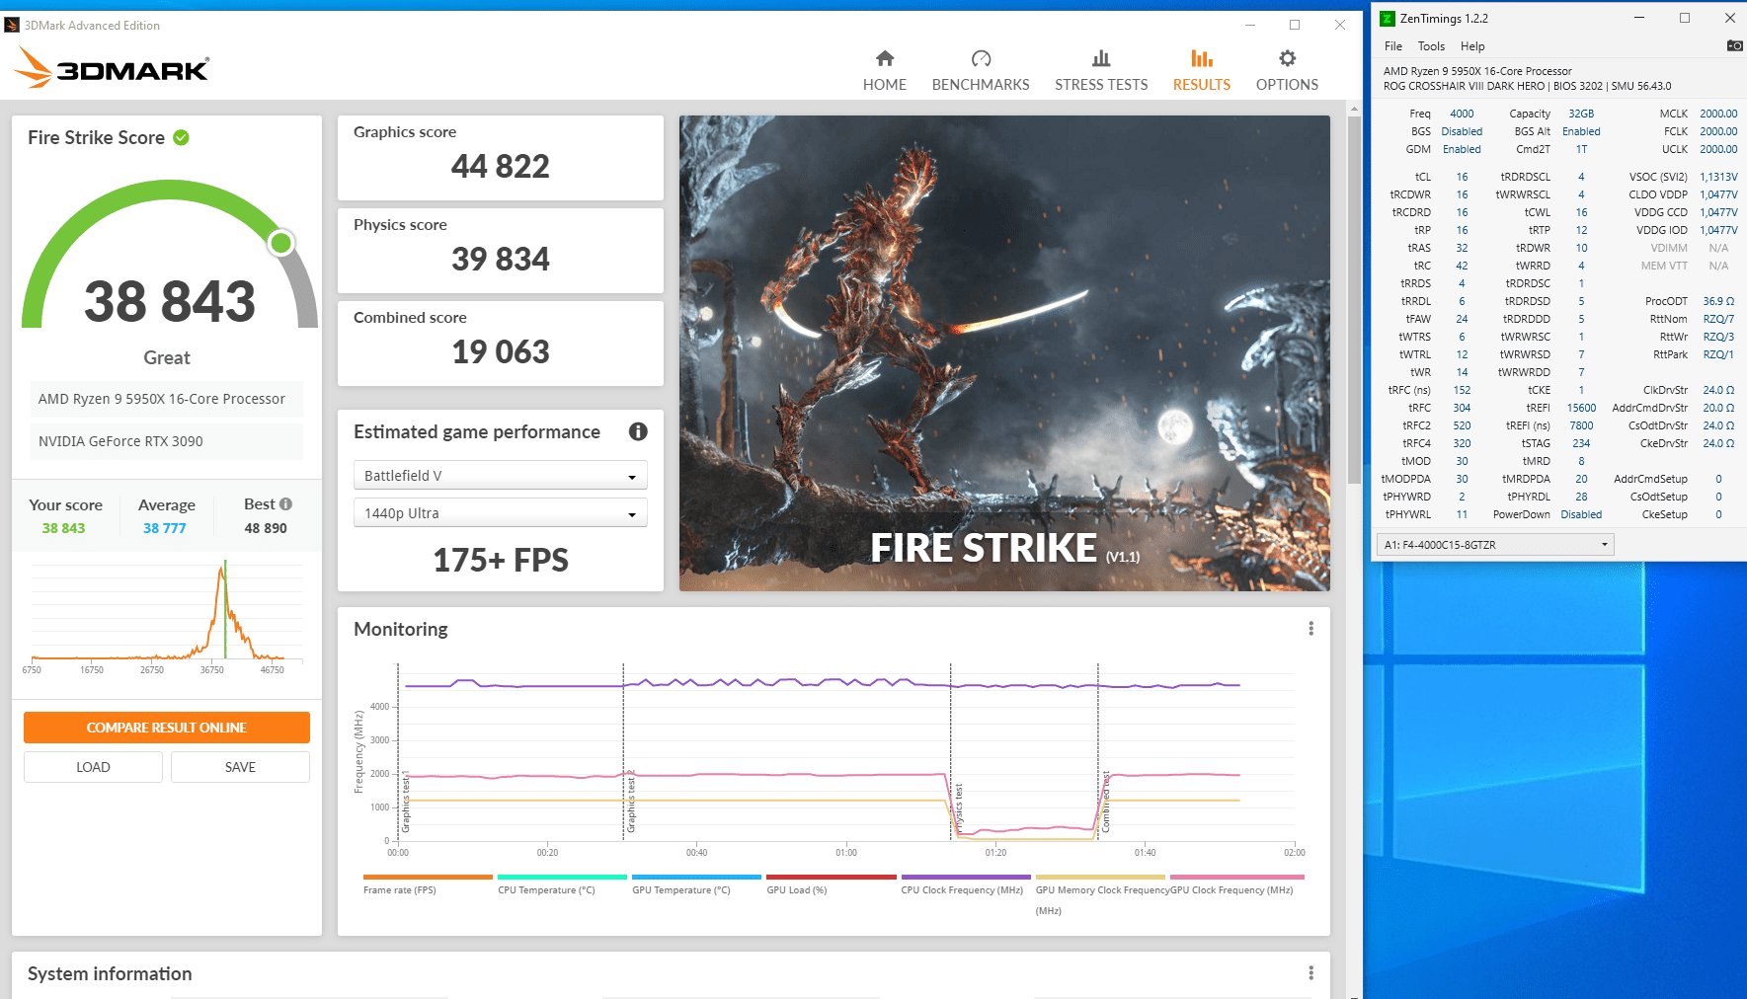Click the 175+ FPS estimate
The image size is (1747, 999).
click(500, 560)
